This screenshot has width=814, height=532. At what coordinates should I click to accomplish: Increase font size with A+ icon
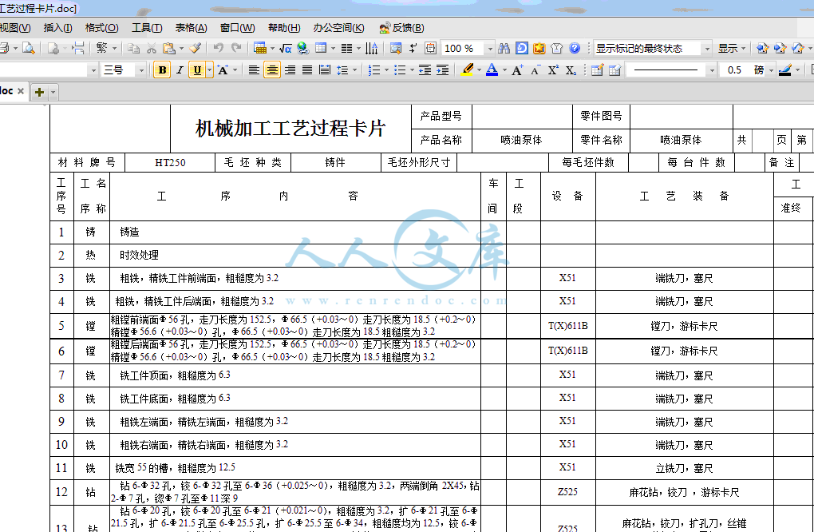(x=518, y=70)
